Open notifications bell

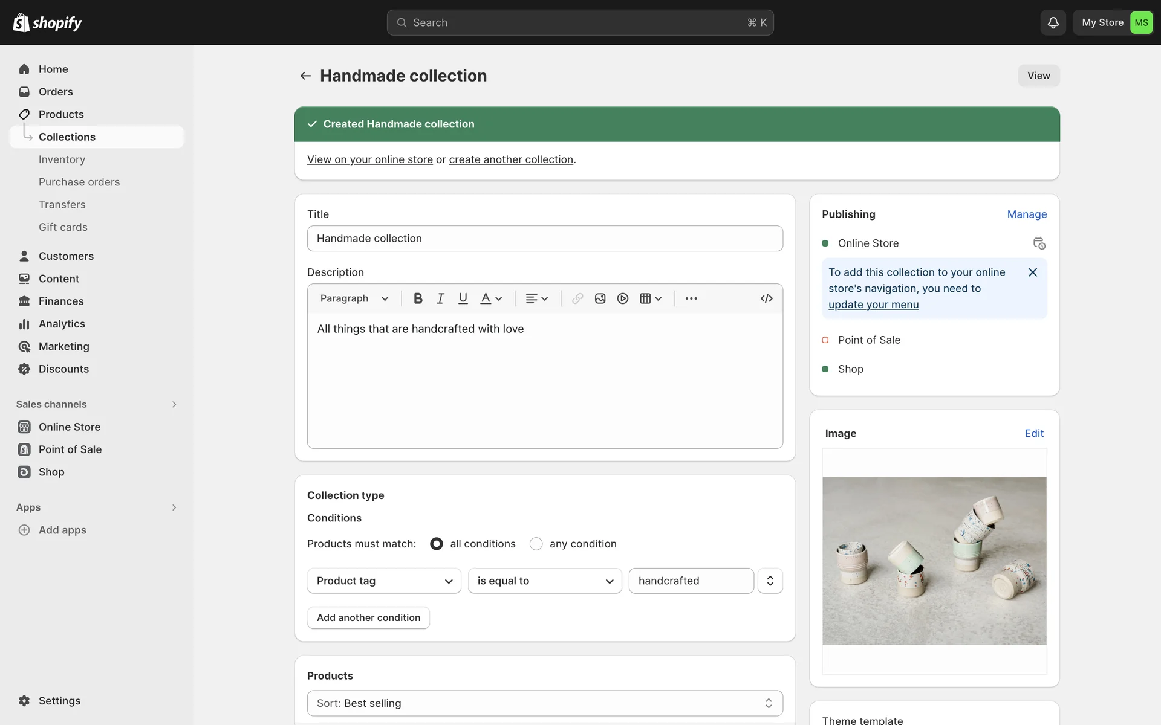click(1053, 22)
